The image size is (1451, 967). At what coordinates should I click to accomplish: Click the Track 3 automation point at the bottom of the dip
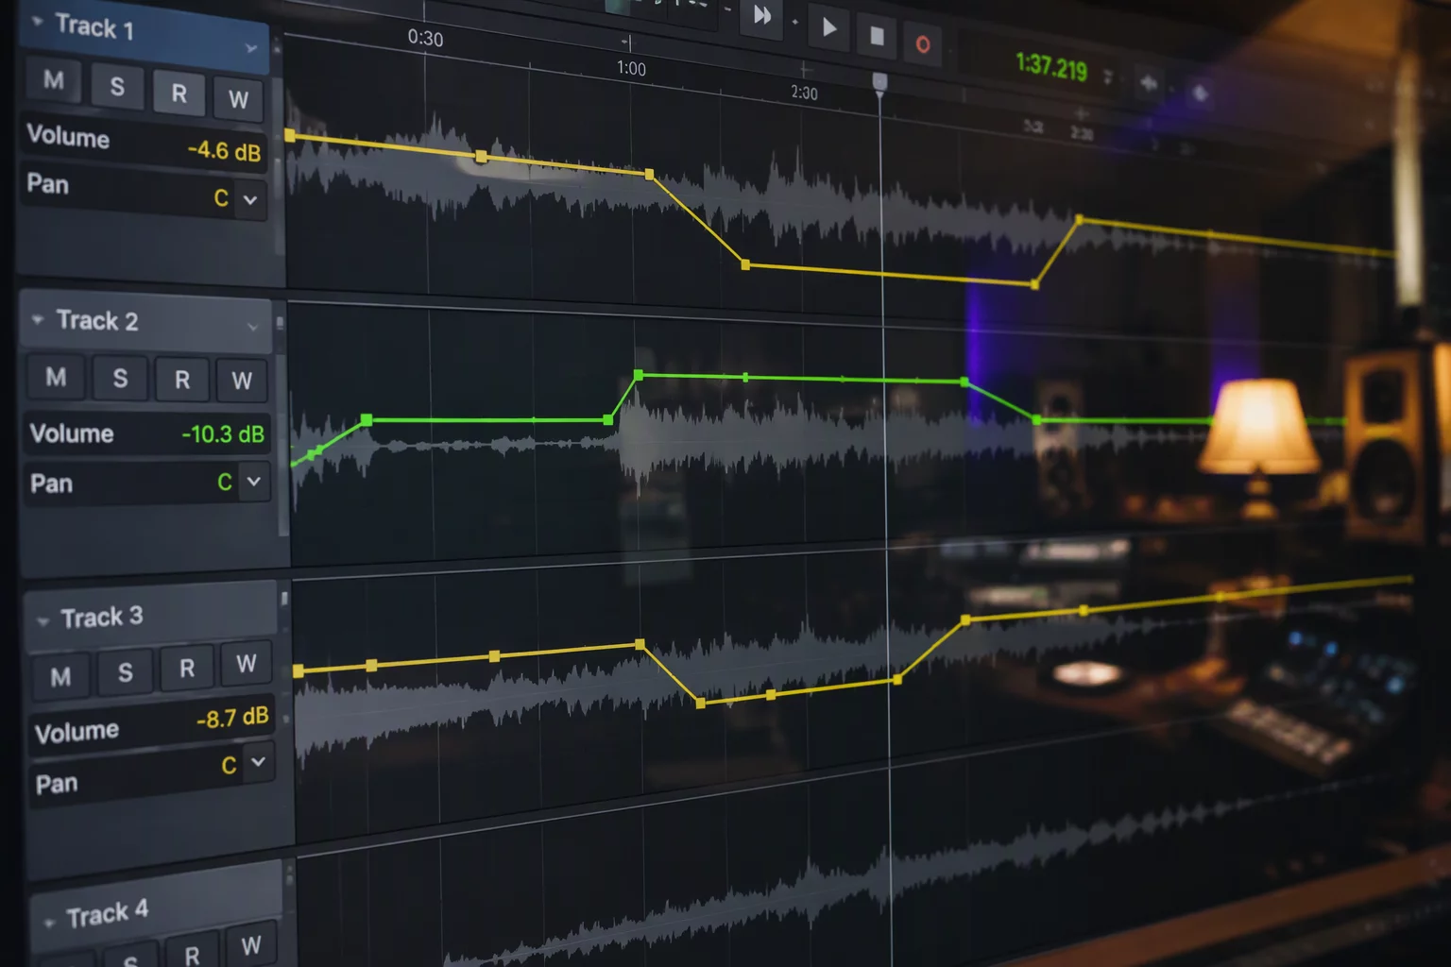[700, 703]
